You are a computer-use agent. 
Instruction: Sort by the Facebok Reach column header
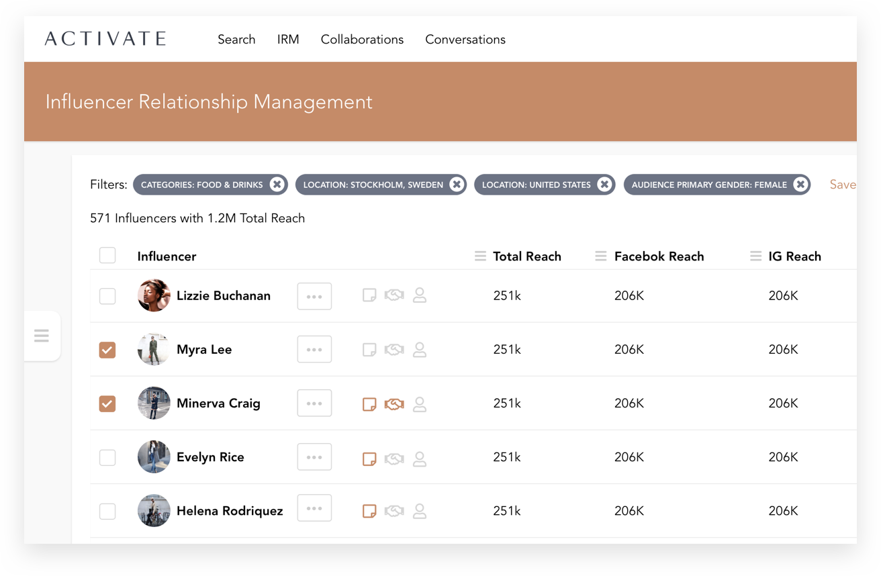659,256
